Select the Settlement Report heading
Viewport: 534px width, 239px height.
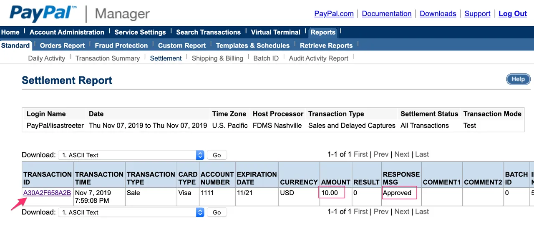tap(67, 81)
